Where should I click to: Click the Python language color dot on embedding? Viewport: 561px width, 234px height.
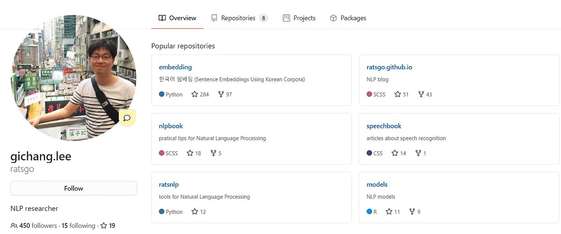click(162, 94)
